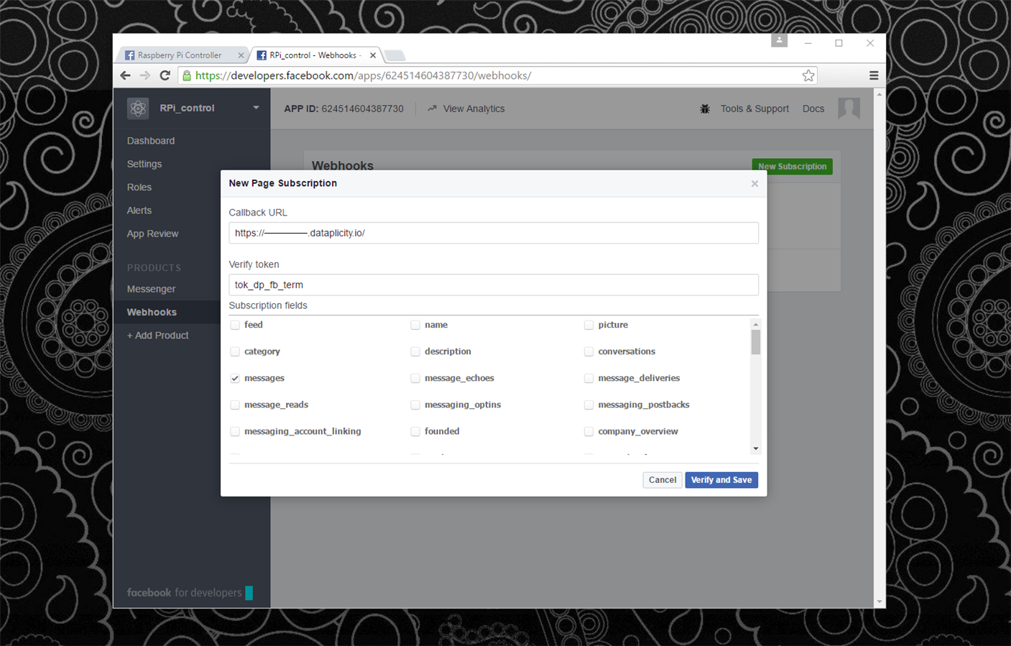Check the conversations field

coord(589,352)
